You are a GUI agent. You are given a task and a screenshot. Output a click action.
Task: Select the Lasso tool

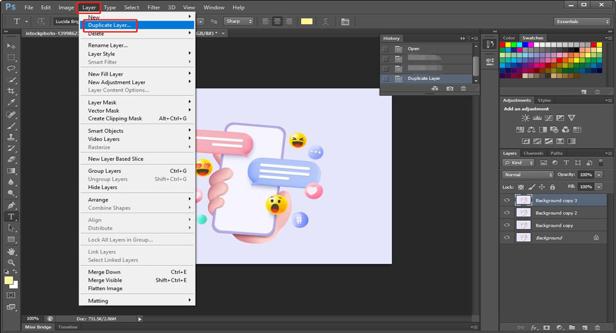click(x=11, y=69)
